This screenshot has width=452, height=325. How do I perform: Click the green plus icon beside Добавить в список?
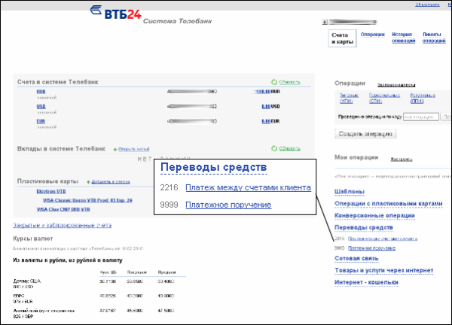tap(88, 182)
